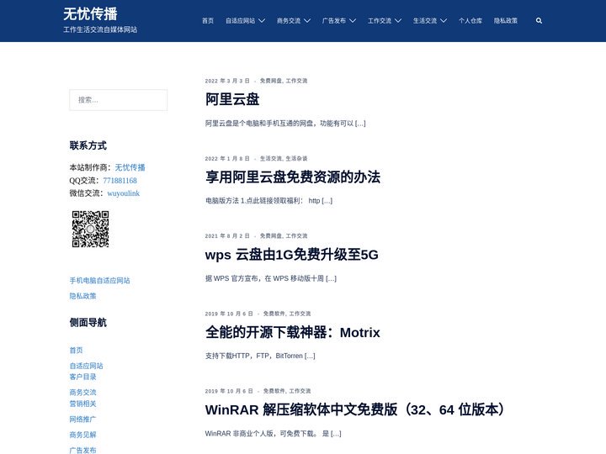
Task: Select 免费软件 category on Motrix post
Action: click(x=274, y=314)
